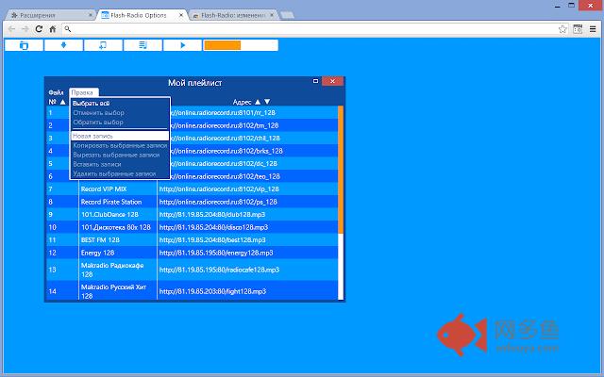Click the address ending light128.mp3

click(212, 291)
